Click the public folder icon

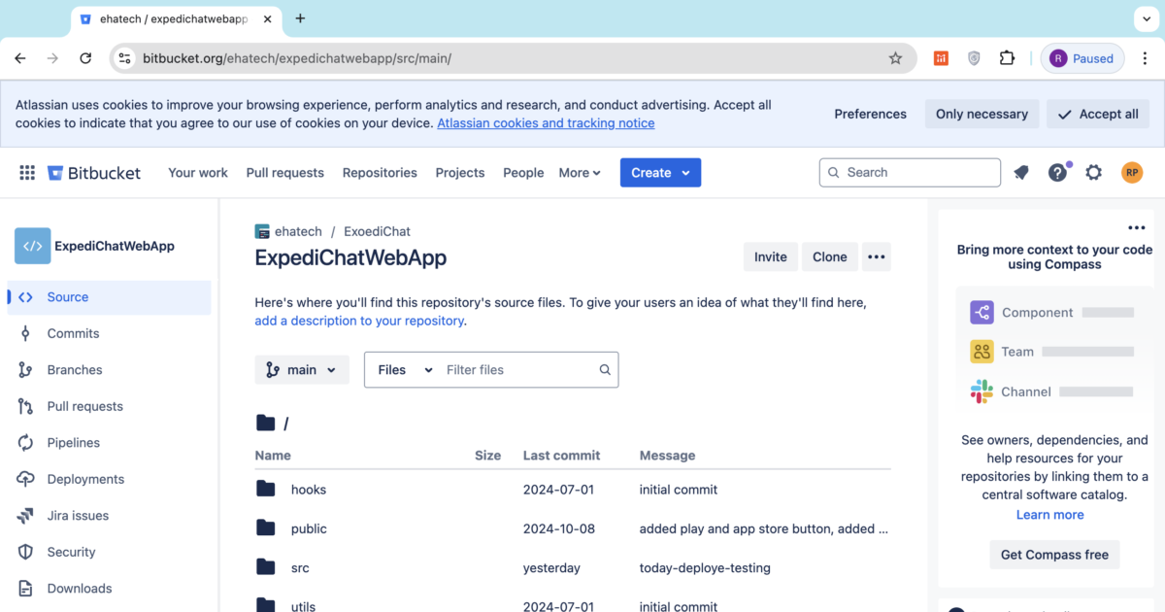click(266, 528)
